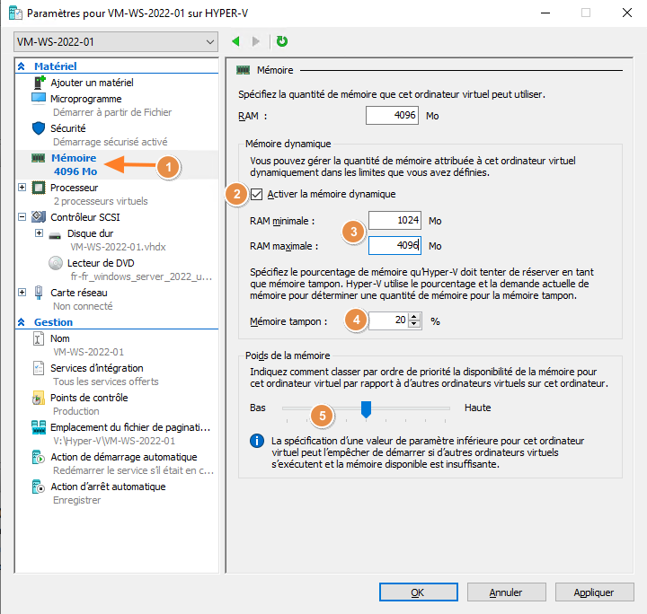The height and width of the screenshot is (614, 647).
Task: Expand the Carte réseau node
Action: pyautogui.click(x=22, y=292)
